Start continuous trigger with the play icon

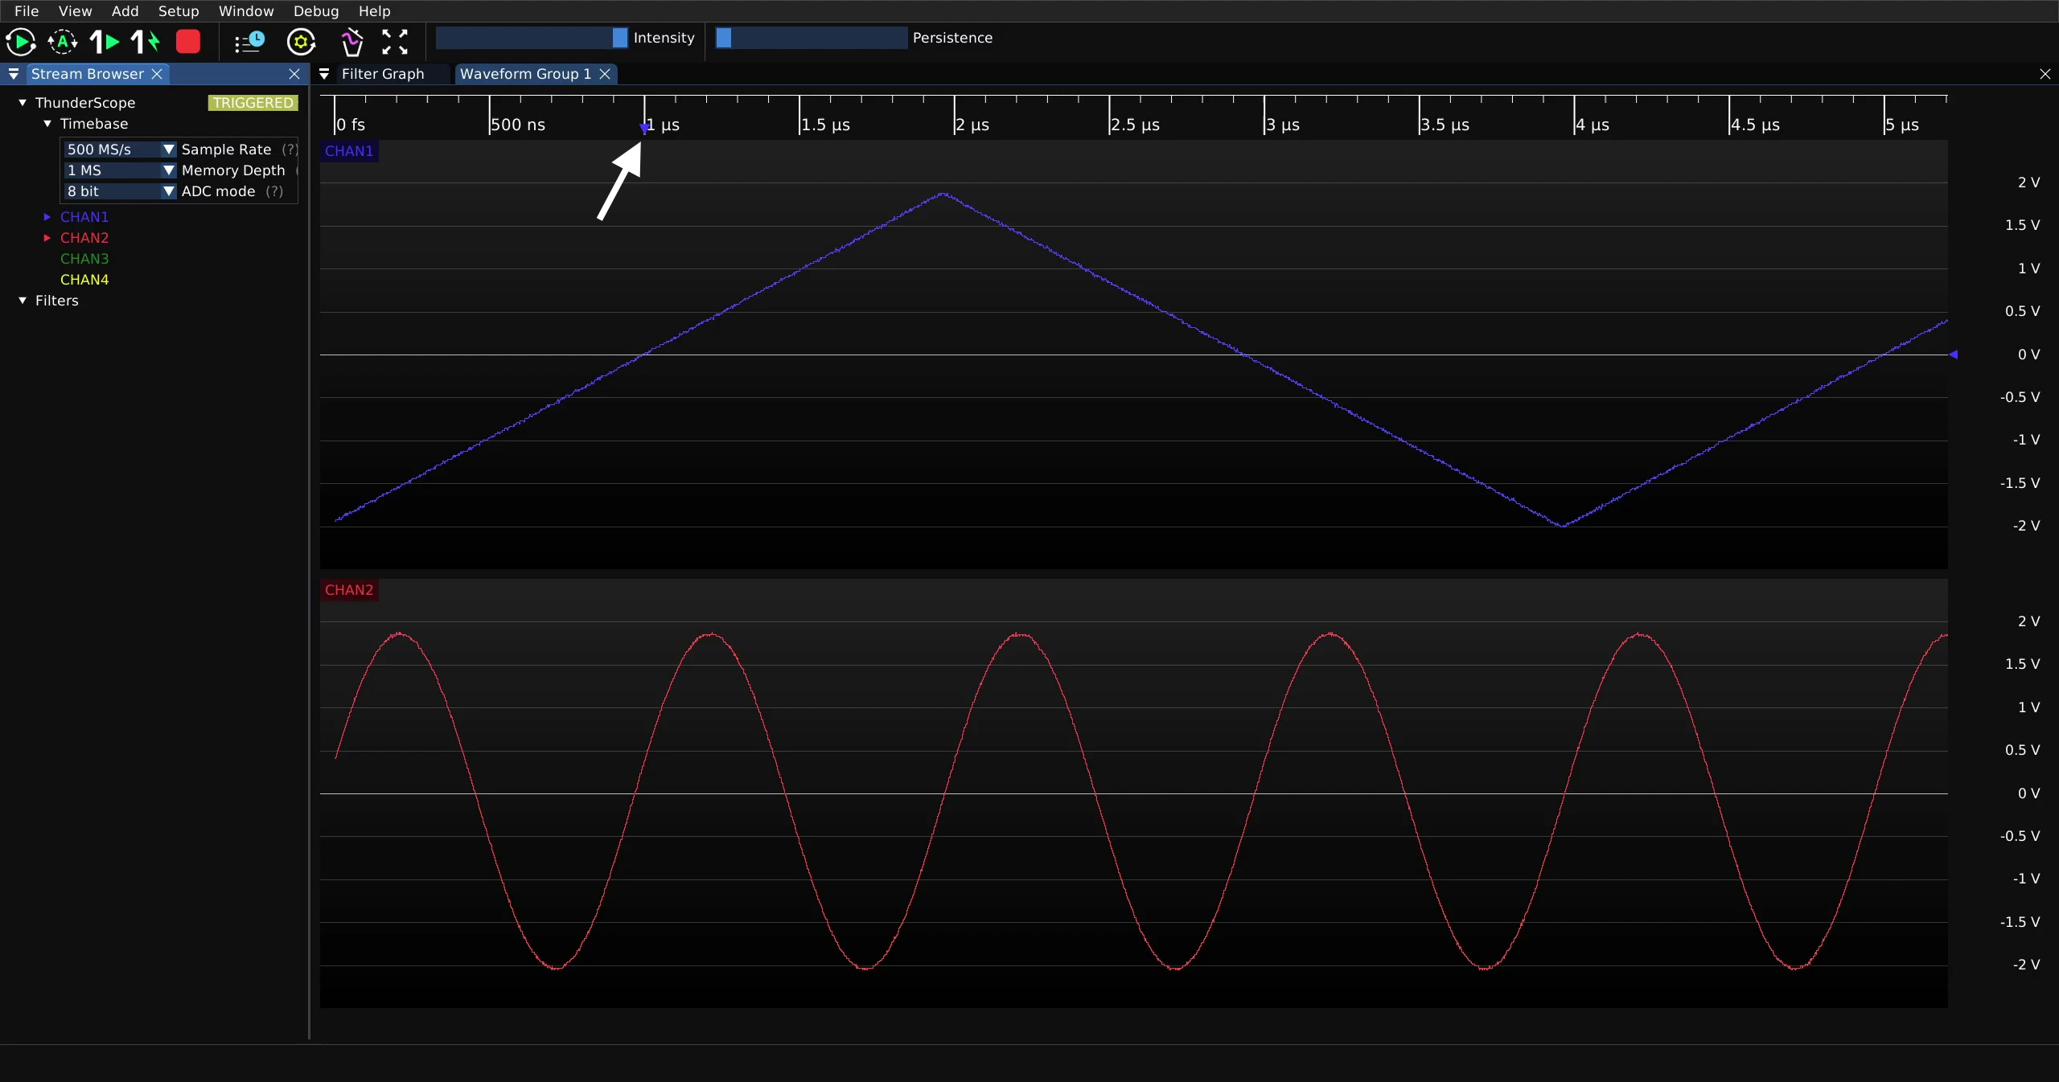pos(20,42)
